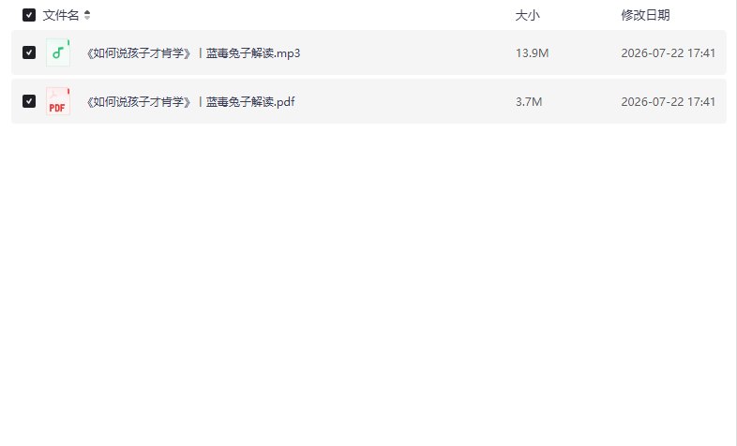Image resolution: width=737 pixels, height=446 pixels.
Task: Sort files by the 修改日期 column header
Action: pos(645,15)
